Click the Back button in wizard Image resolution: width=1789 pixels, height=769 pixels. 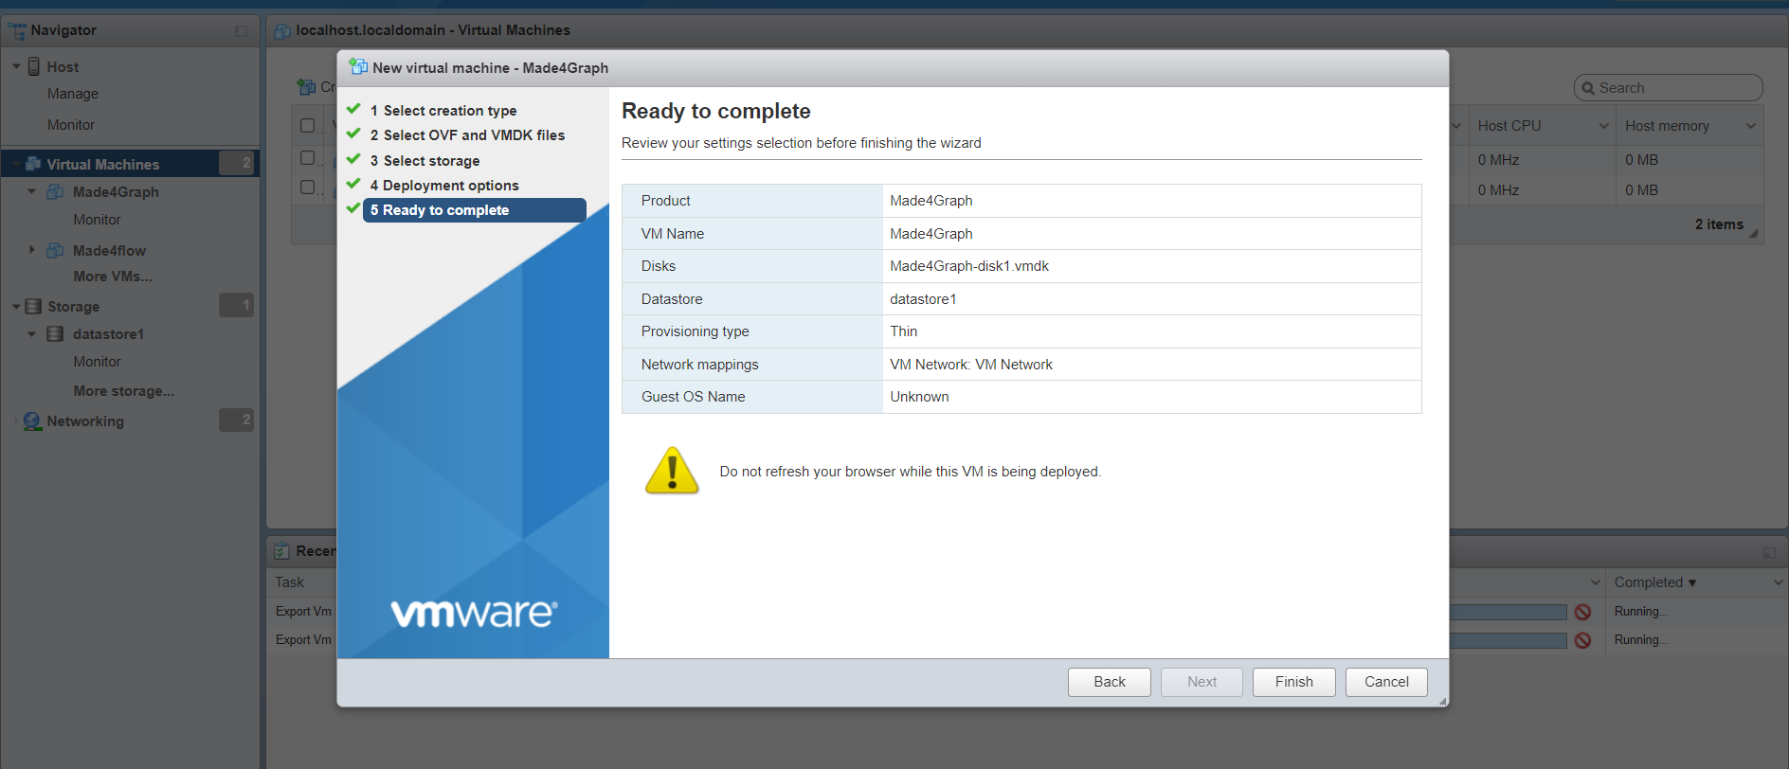pos(1109,682)
